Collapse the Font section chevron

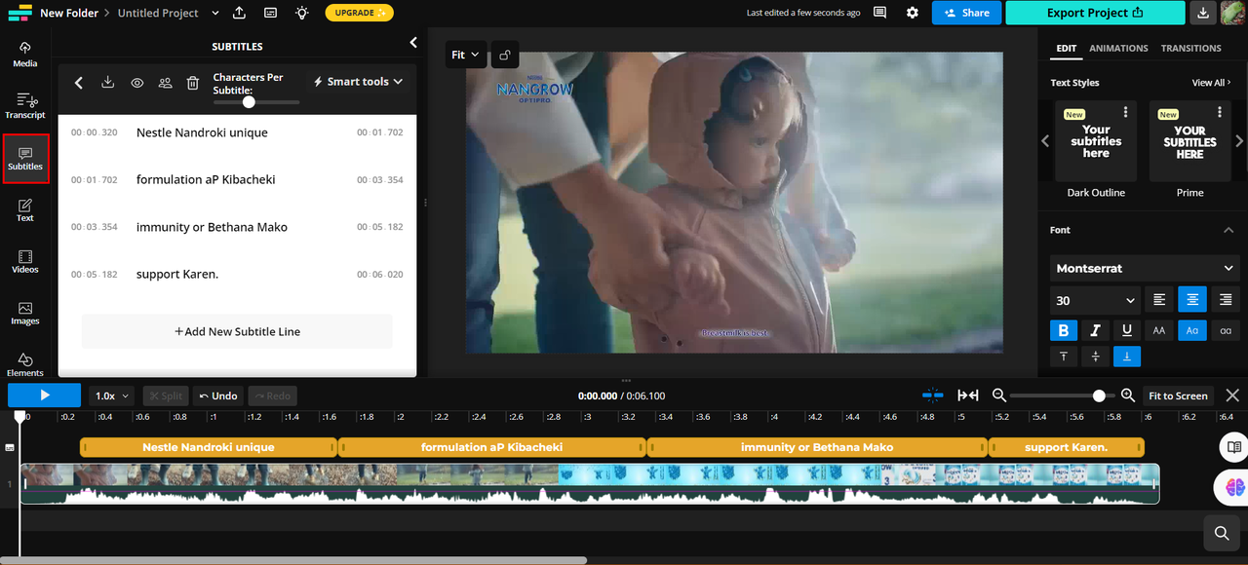[1228, 230]
